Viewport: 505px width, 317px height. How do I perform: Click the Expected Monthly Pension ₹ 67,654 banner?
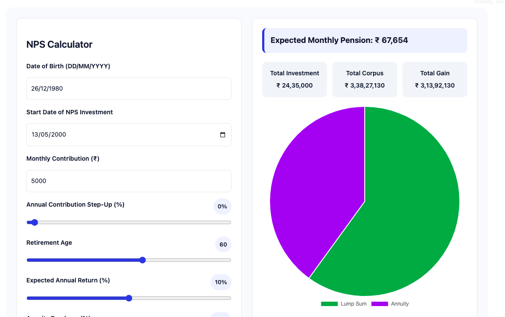(x=365, y=40)
